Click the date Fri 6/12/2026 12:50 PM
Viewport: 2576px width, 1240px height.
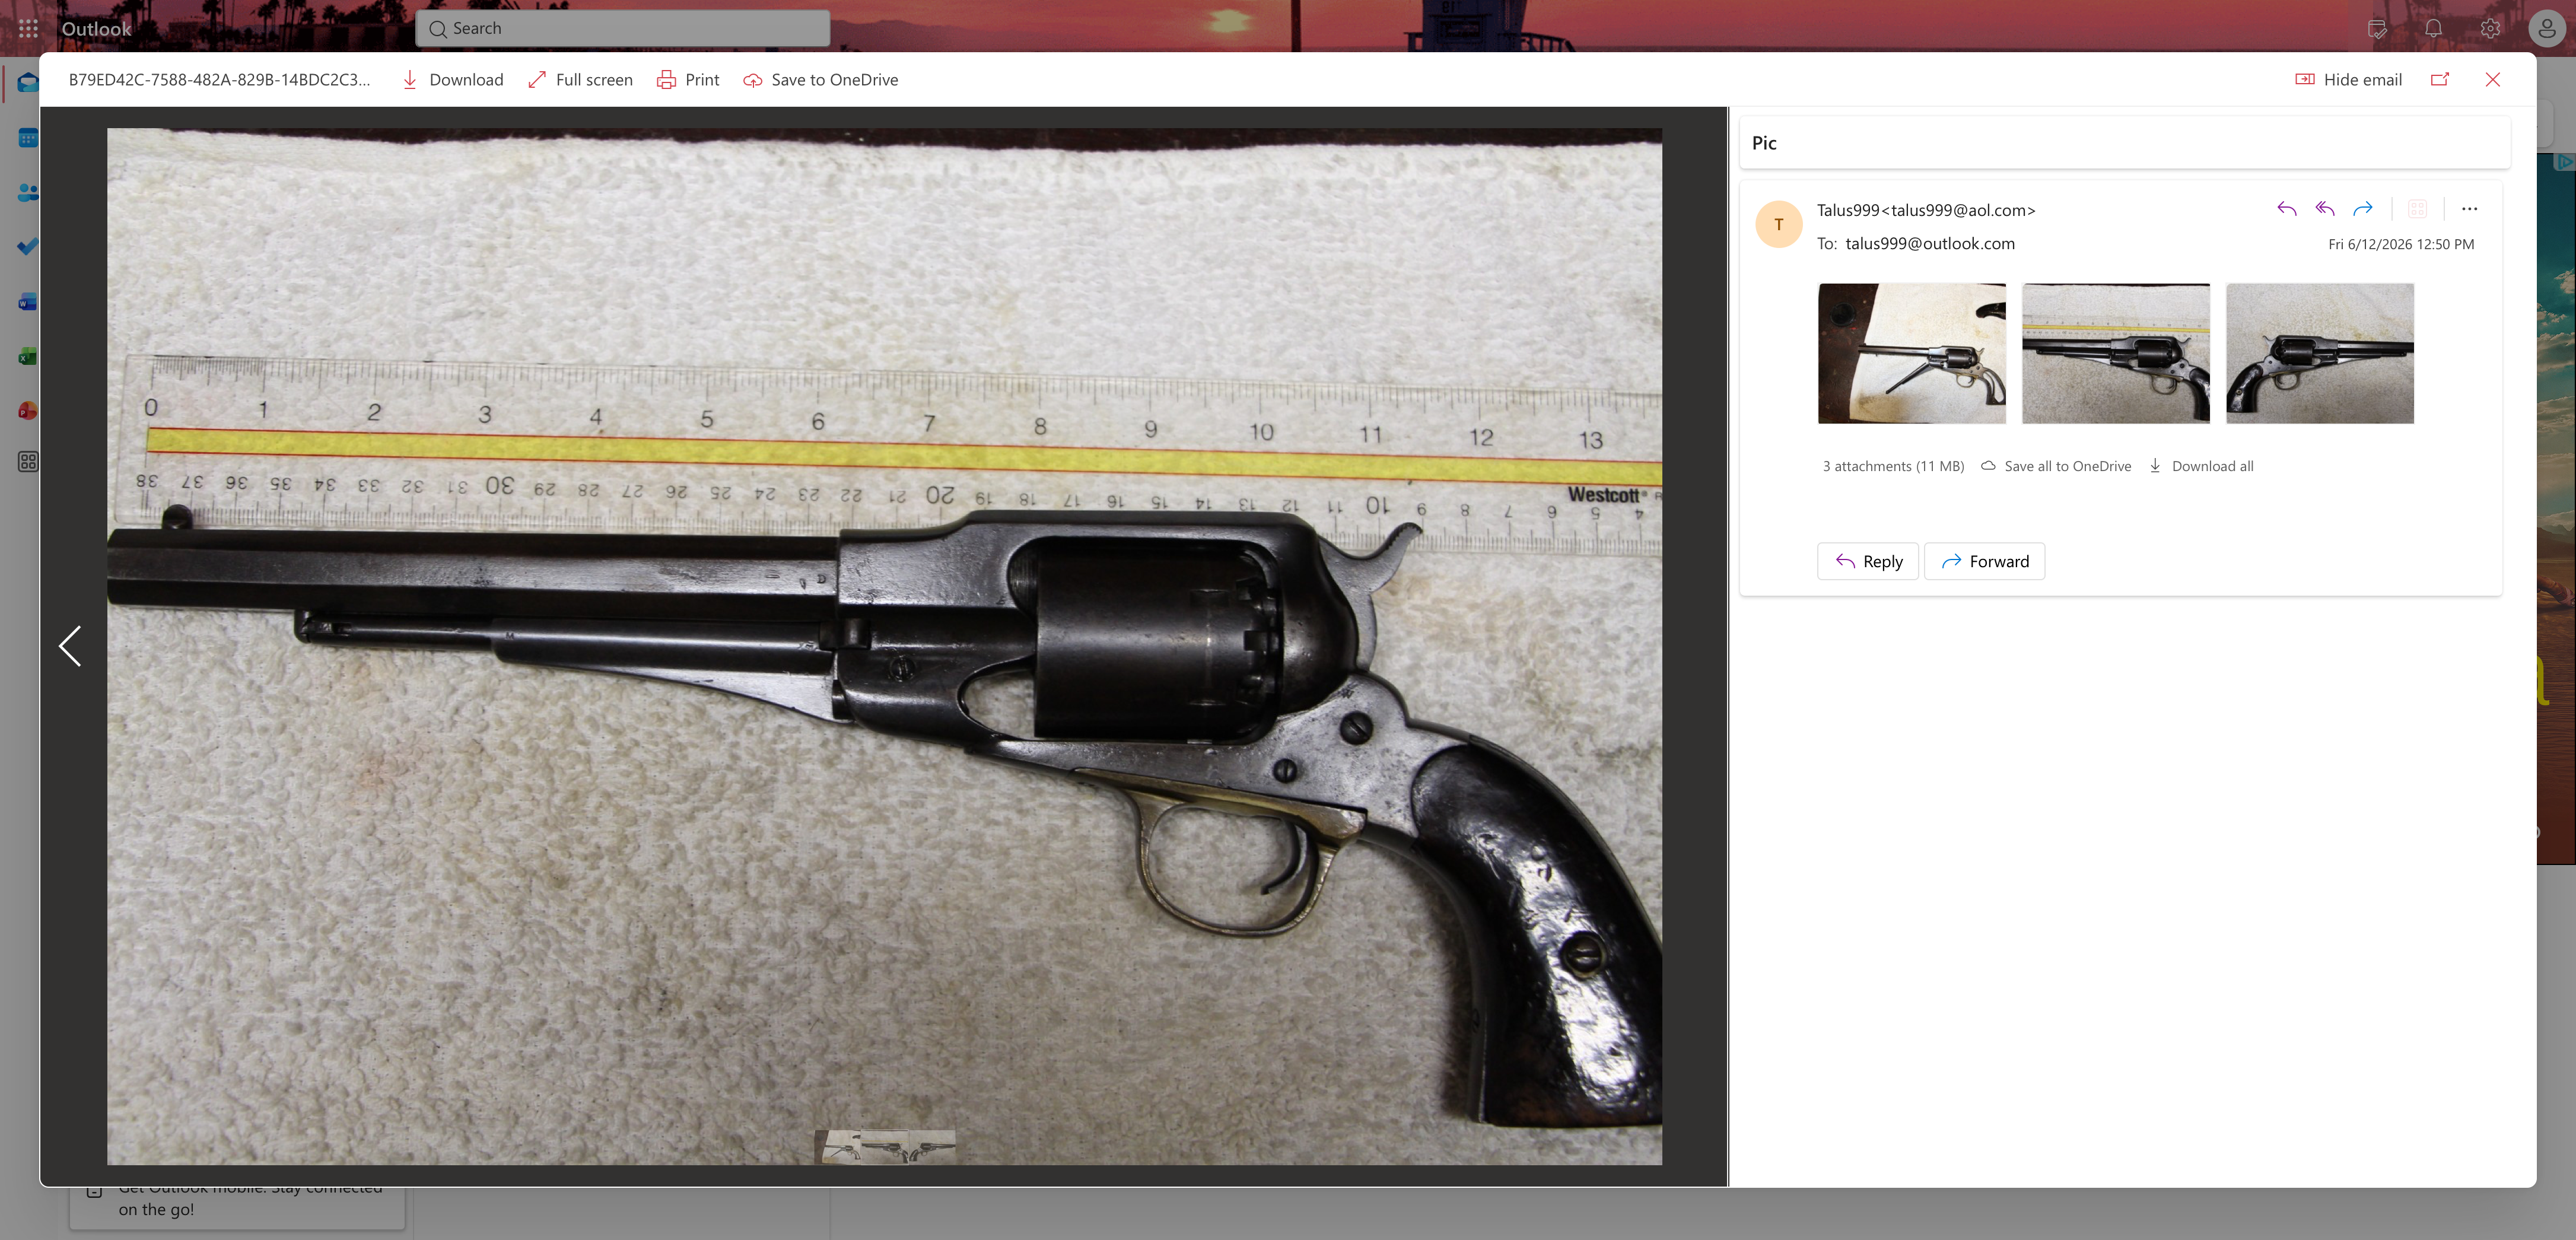(x=2401, y=244)
